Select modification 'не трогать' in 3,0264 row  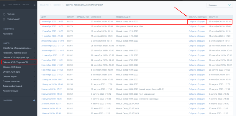point(121,46)
